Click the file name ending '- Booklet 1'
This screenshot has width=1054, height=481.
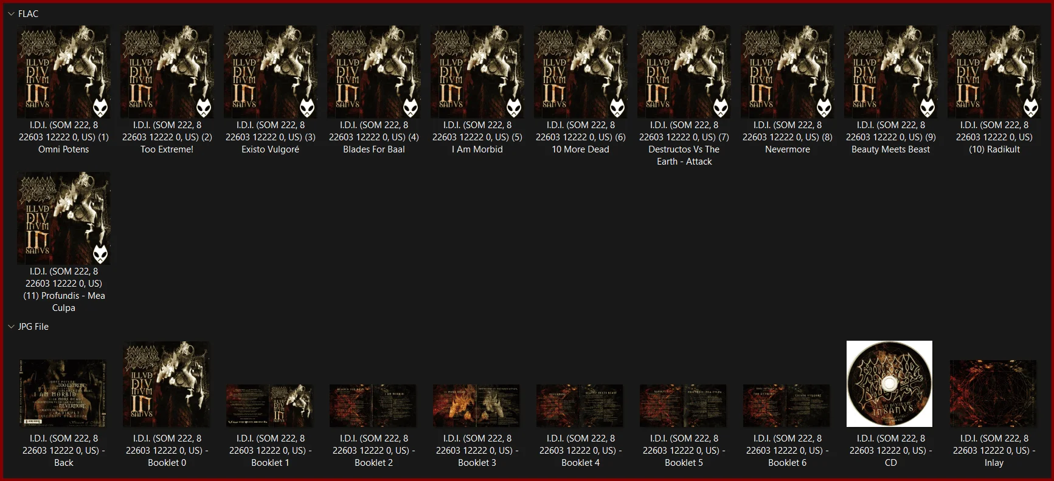click(x=271, y=451)
